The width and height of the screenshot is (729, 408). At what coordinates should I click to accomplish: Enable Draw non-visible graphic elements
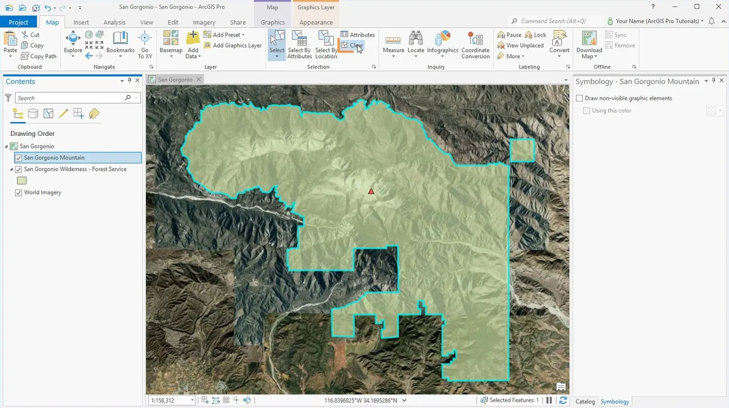point(579,98)
